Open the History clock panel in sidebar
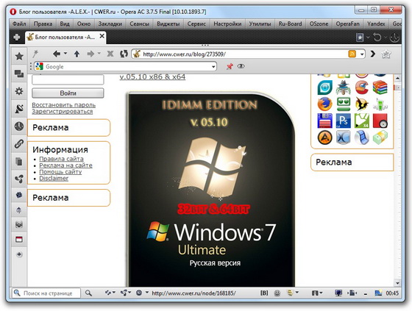The image size is (412, 311). [19, 126]
